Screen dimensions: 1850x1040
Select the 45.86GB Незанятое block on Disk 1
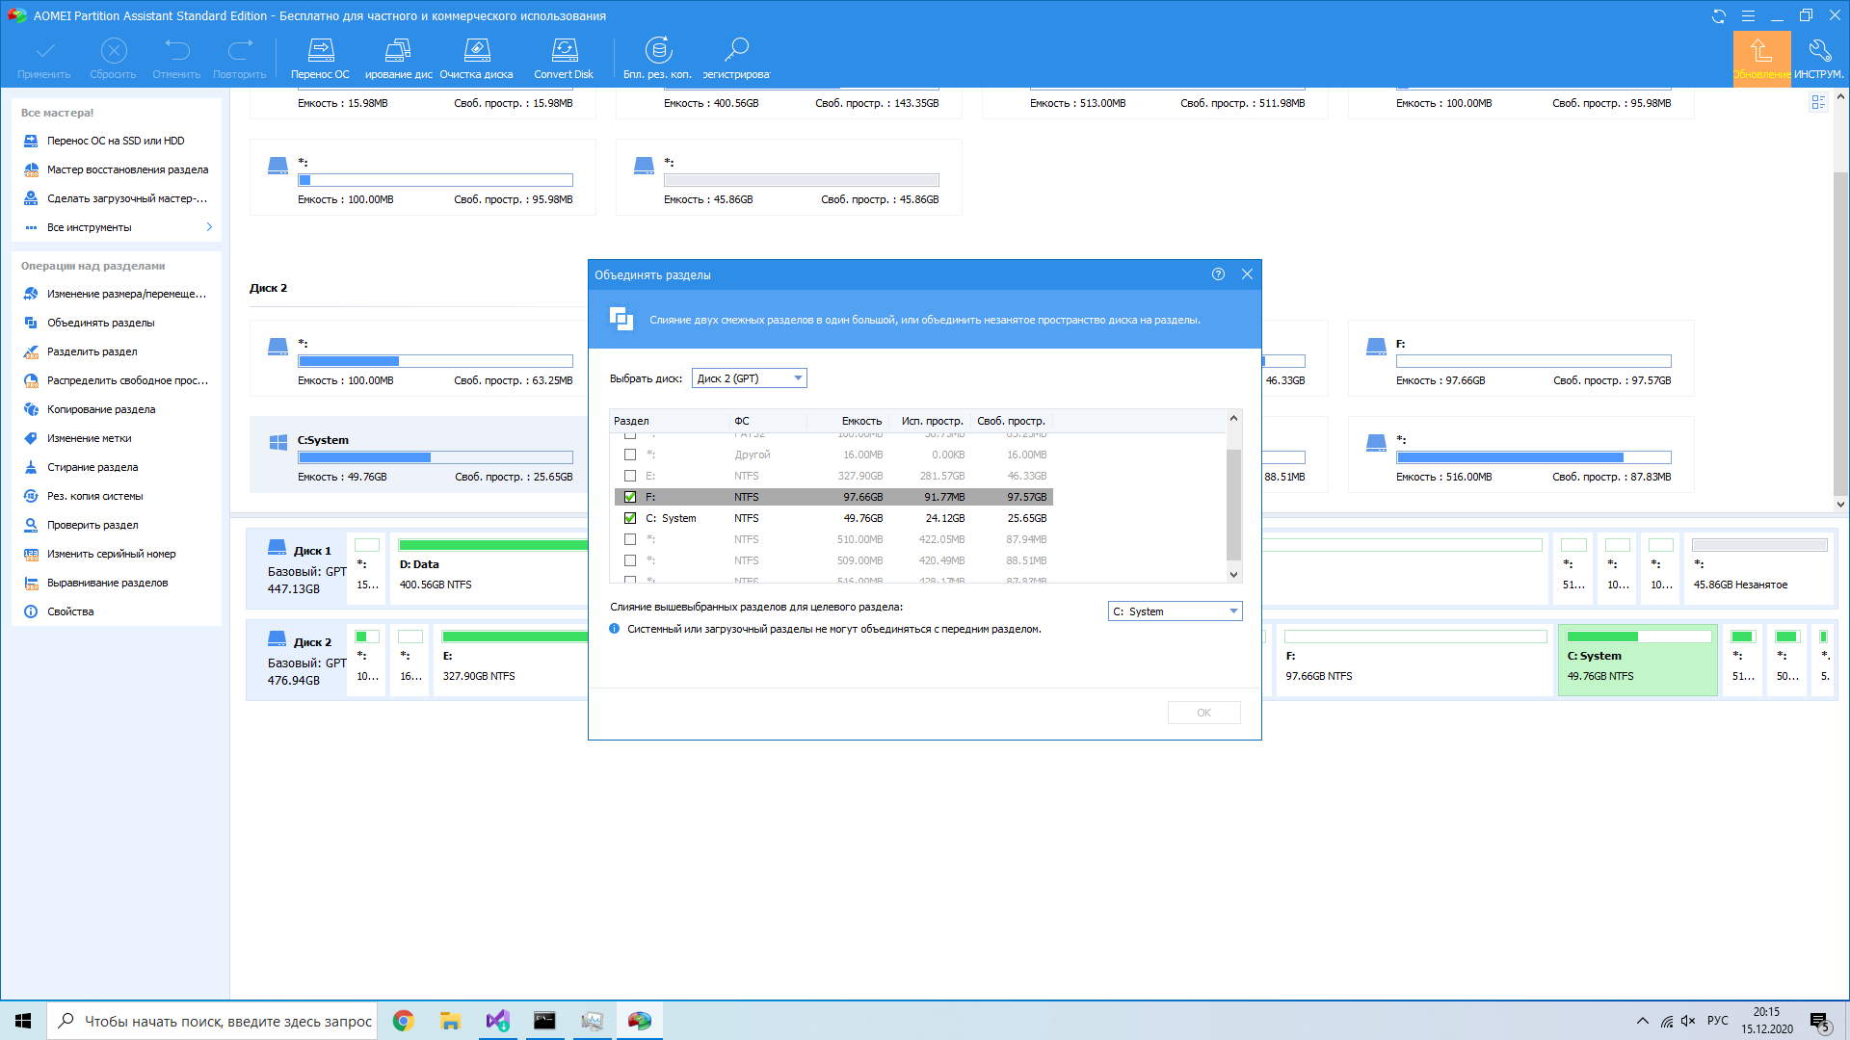click(1758, 568)
